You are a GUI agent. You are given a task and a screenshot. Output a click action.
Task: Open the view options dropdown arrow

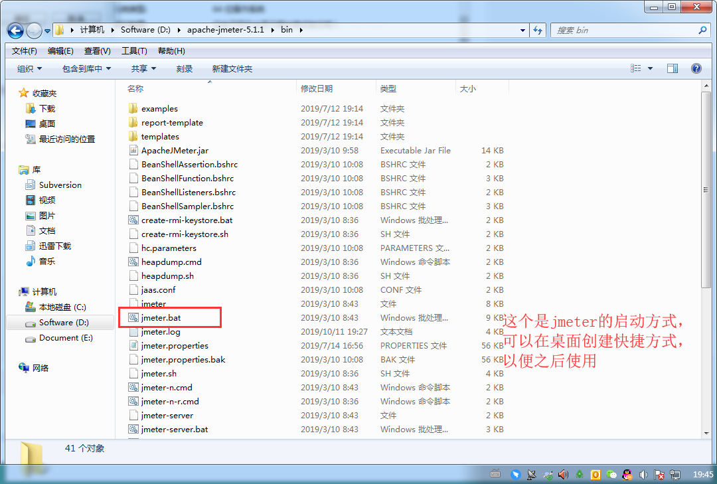[x=650, y=68]
